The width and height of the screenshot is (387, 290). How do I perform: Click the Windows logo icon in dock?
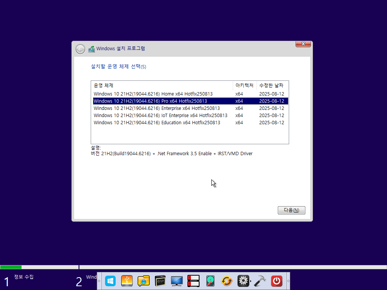coord(110,281)
